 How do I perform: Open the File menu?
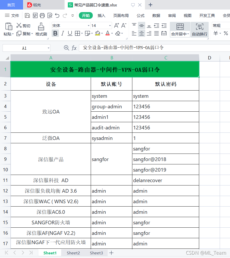[12, 15]
